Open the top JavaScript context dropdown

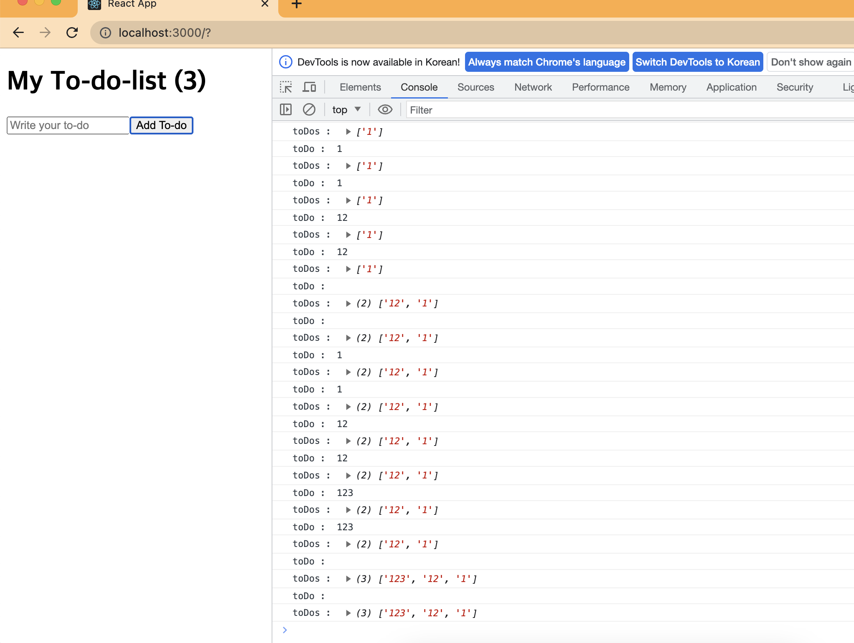tap(346, 110)
